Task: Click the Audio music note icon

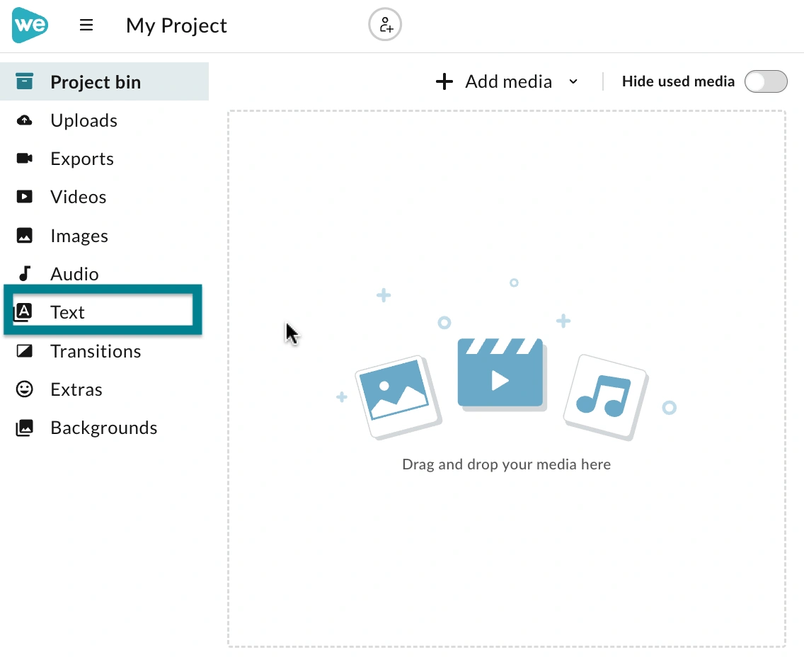Action: pos(24,274)
